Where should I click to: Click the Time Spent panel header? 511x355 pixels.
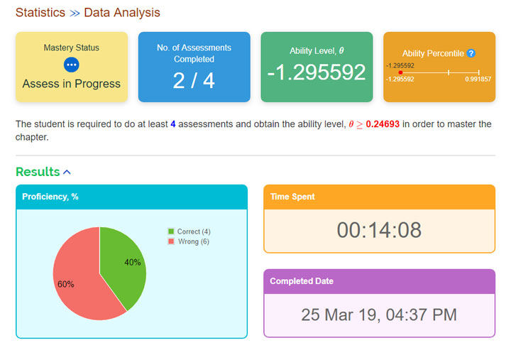click(379, 197)
